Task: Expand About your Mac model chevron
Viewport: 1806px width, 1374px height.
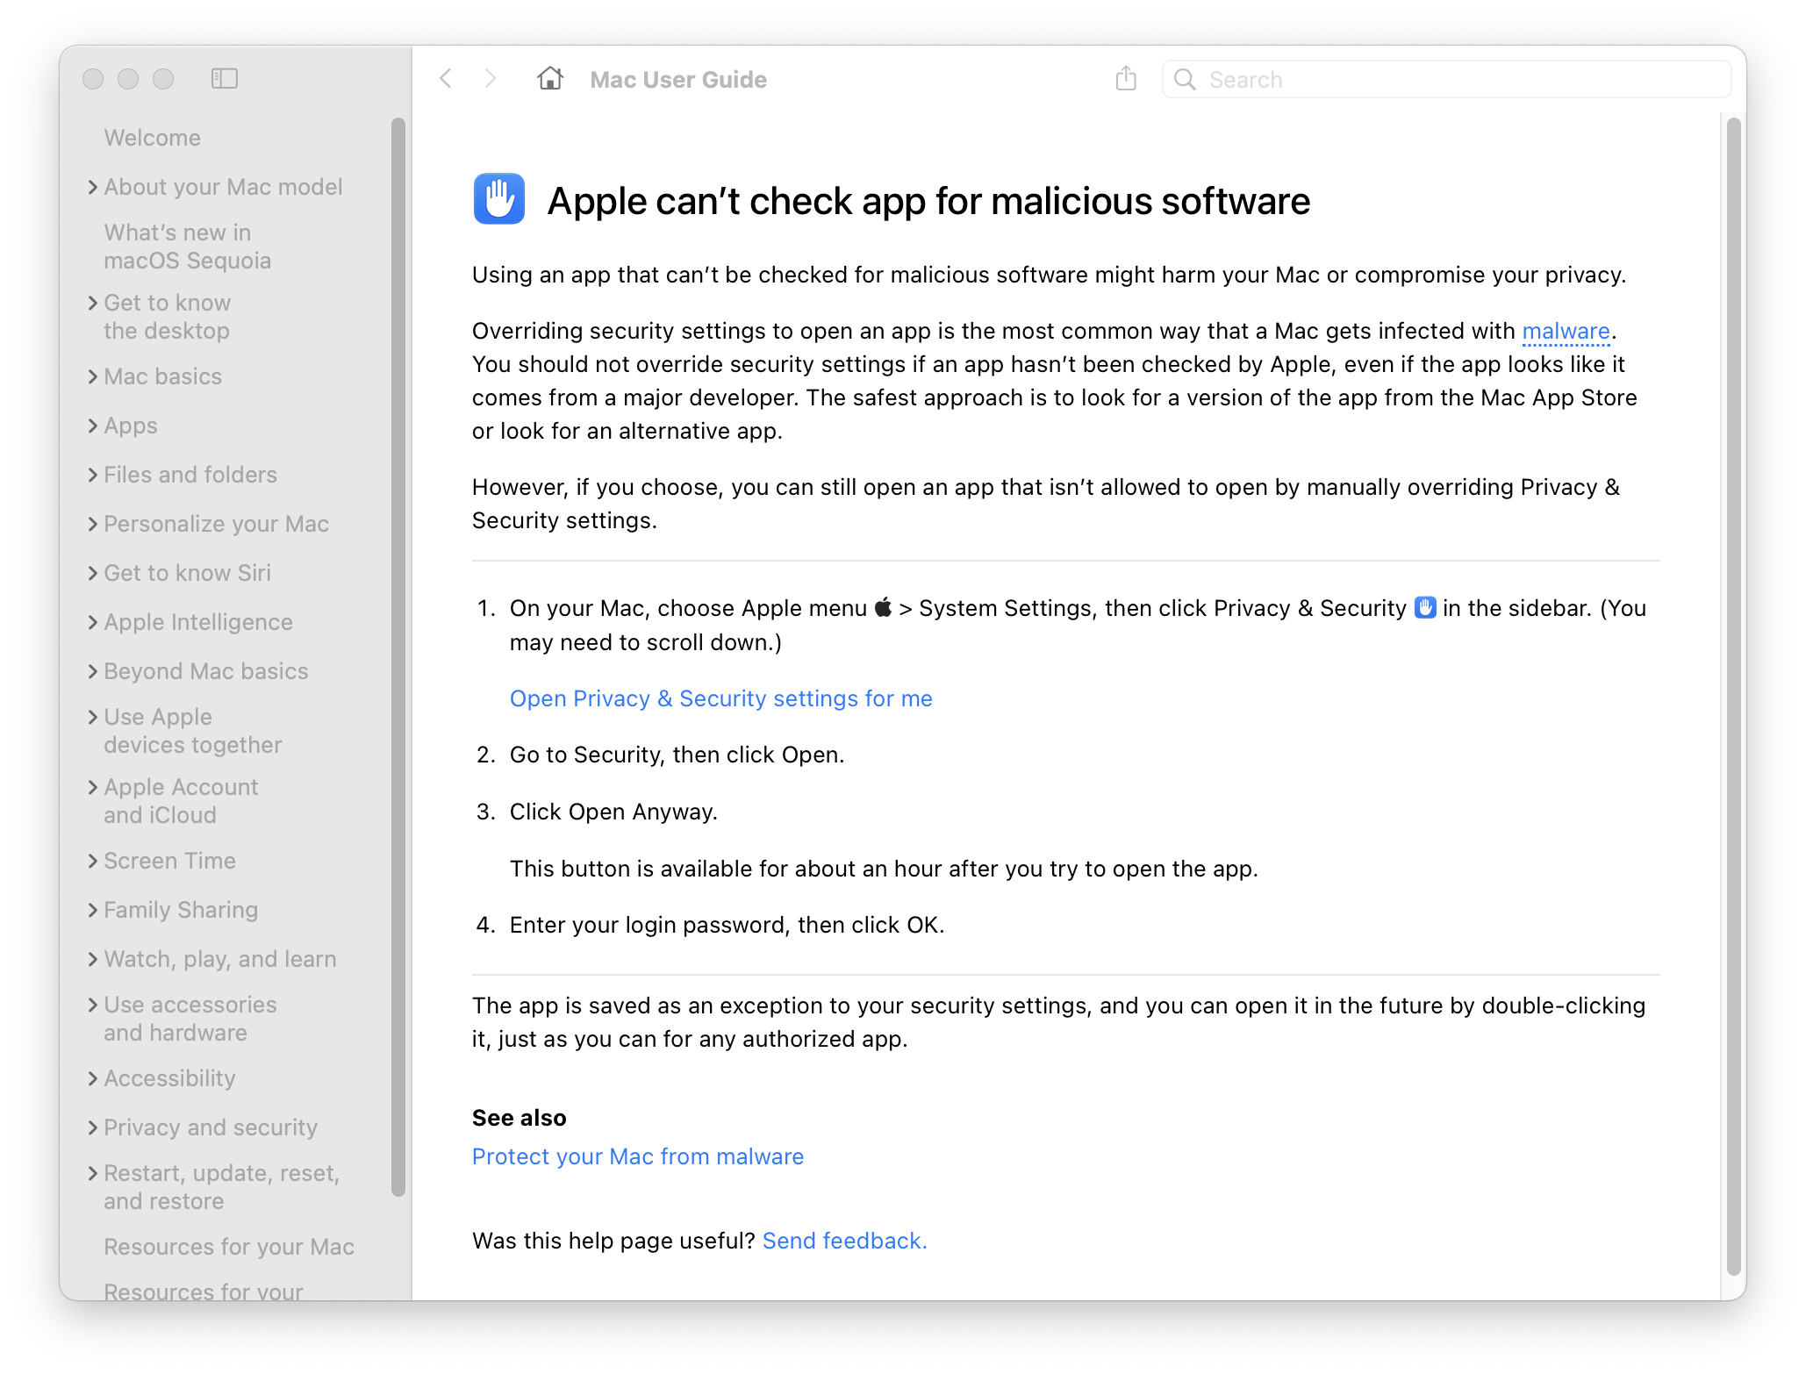Action: tap(93, 187)
